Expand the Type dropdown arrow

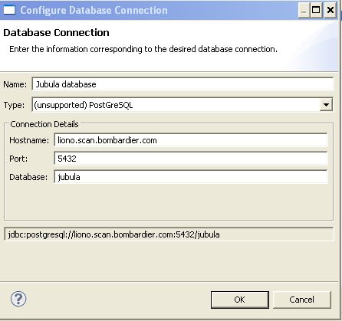click(326, 105)
